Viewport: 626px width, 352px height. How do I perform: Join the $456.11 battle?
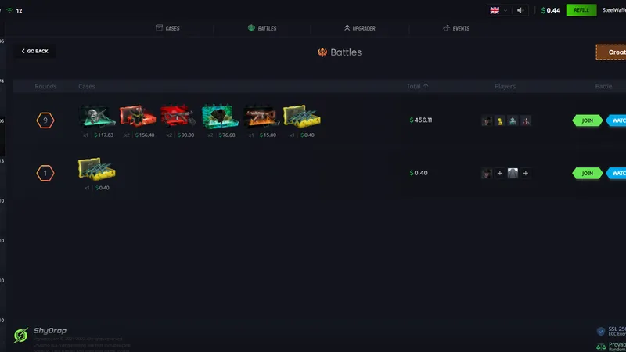pyautogui.click(x=588, y=120)
